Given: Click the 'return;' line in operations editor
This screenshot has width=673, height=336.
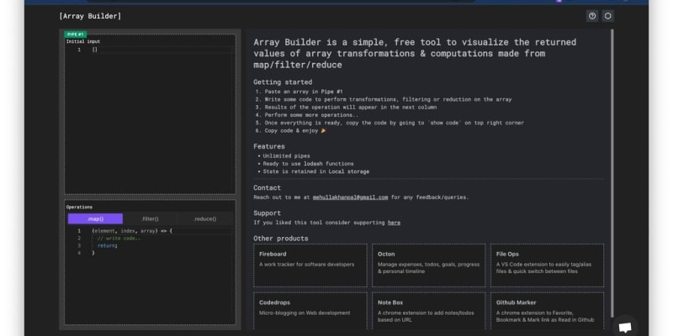Looking at the screenshot, I should point(108,246).
